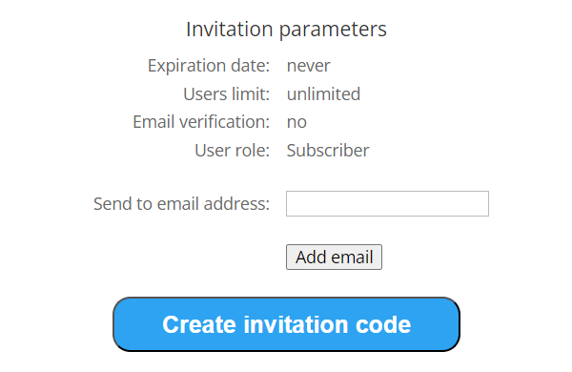572x372 pixels.
Task: Focus the Send to email address field
Action: 387,203
